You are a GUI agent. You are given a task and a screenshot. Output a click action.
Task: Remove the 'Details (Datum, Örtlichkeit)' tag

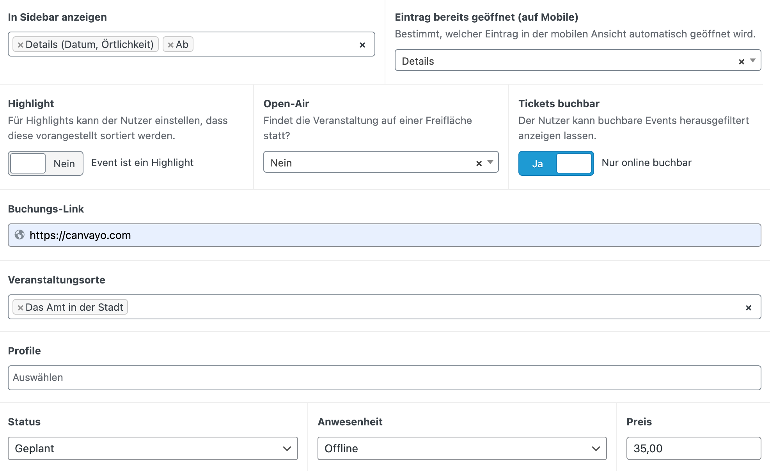coord(20,45)
